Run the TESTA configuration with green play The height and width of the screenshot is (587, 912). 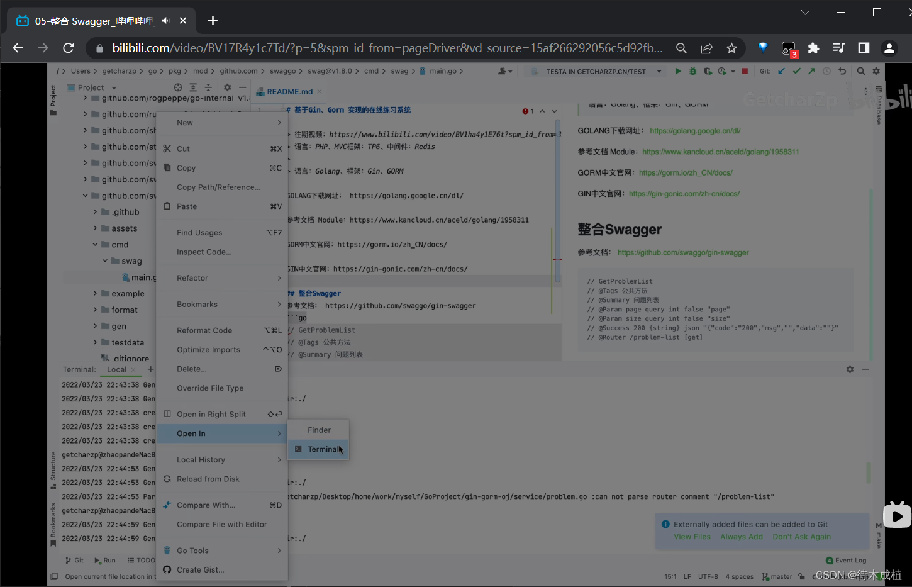678,71
